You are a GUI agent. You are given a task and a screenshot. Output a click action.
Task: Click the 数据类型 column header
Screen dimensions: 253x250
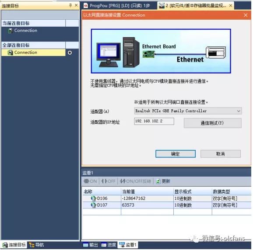232,191
